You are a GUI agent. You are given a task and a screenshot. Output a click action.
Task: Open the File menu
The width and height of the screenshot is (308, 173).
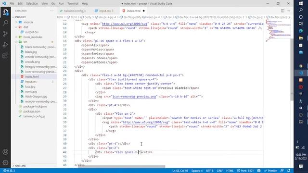(x=12, y=3)
